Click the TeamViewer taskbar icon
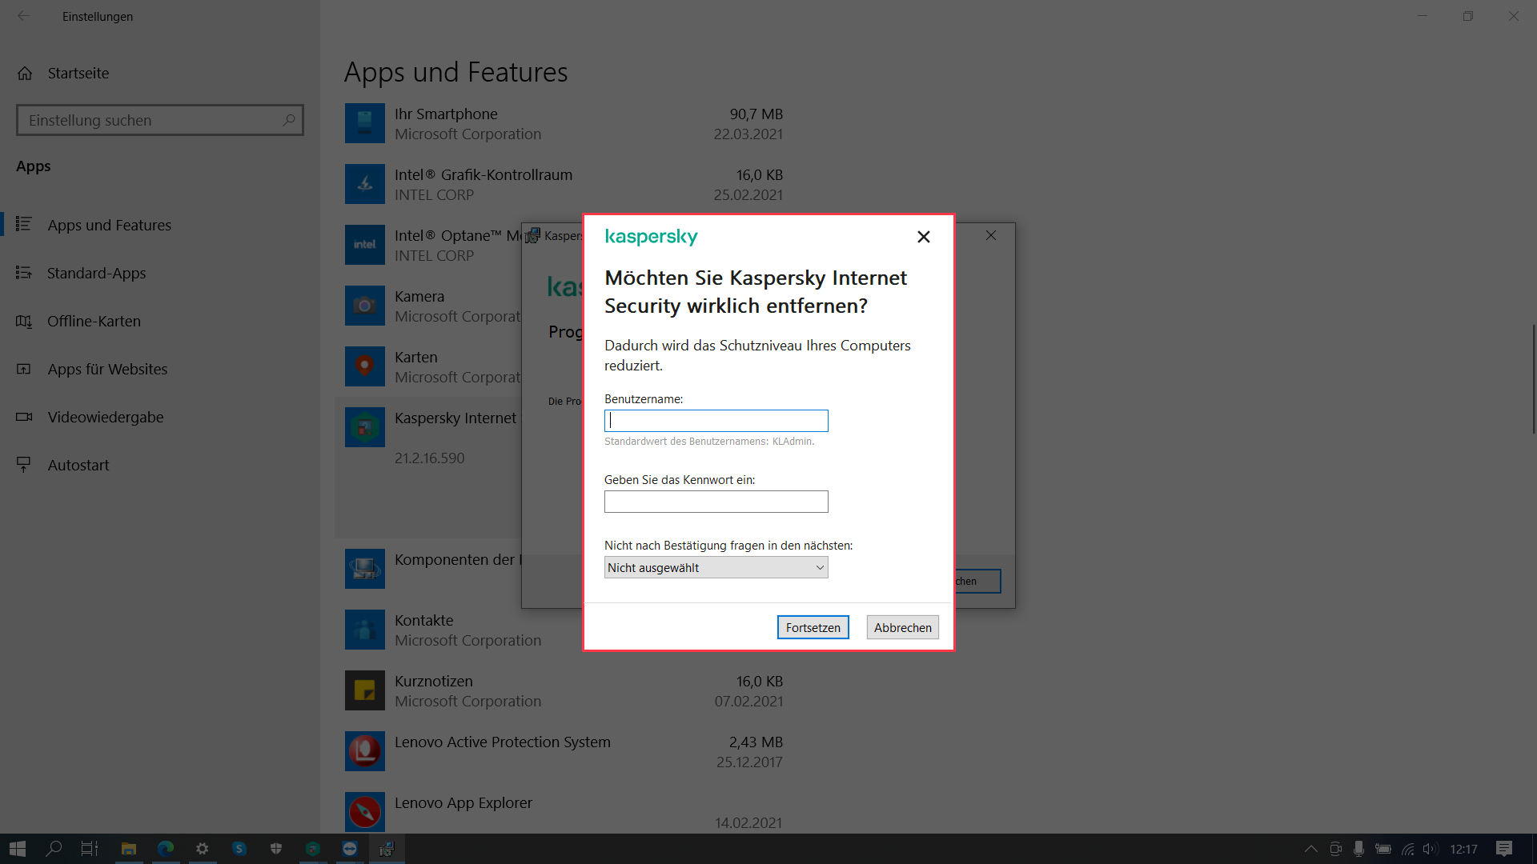Screen dimensions: 1537x864 click(x=350, y=849)
